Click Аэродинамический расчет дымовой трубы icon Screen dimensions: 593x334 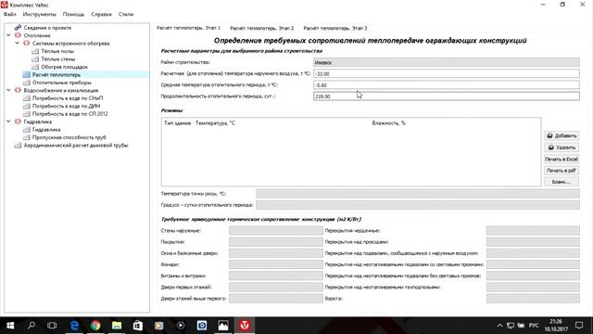18,146
